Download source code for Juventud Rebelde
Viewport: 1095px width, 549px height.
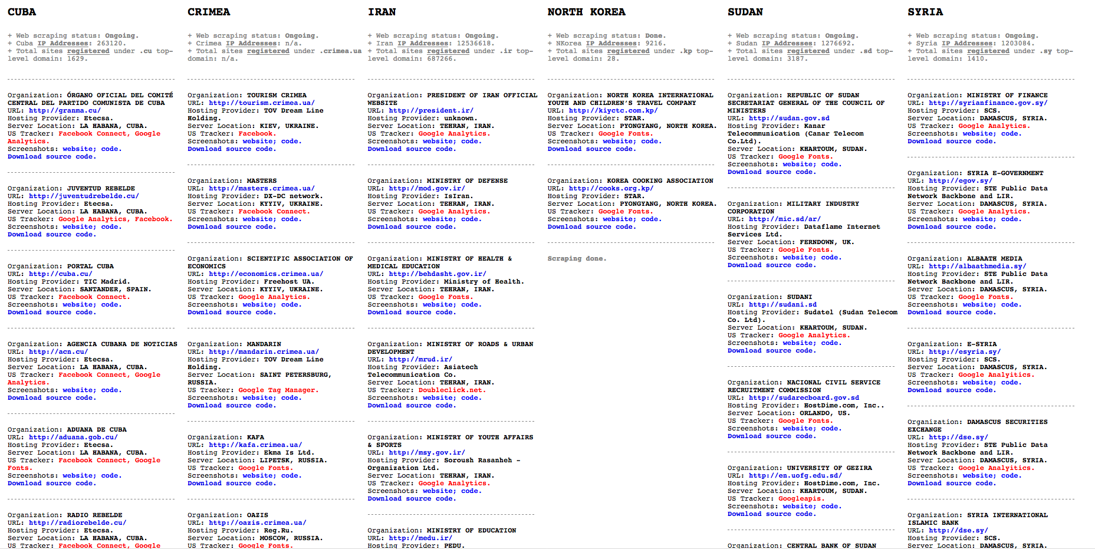(x=51, y=234)
